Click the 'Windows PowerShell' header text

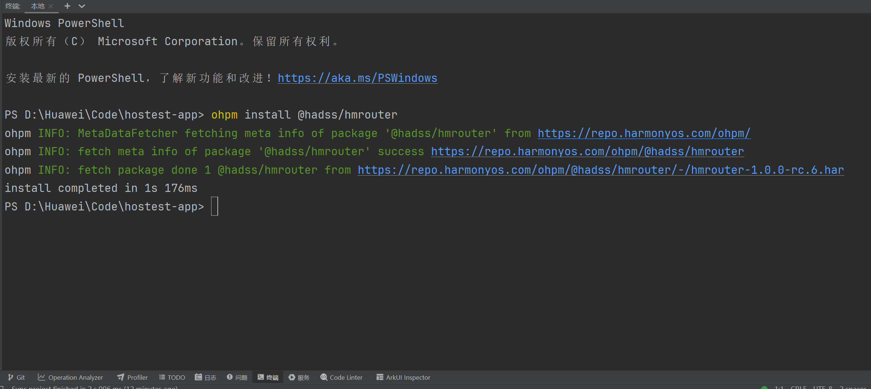point(64,23)
